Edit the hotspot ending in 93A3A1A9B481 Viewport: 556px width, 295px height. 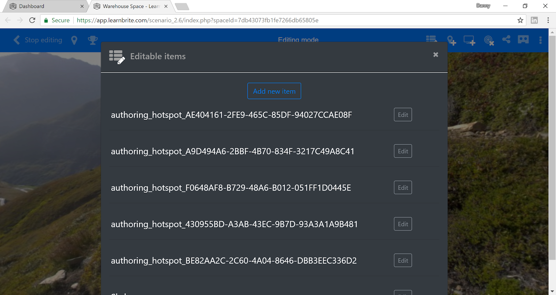[x=403, y=224]
